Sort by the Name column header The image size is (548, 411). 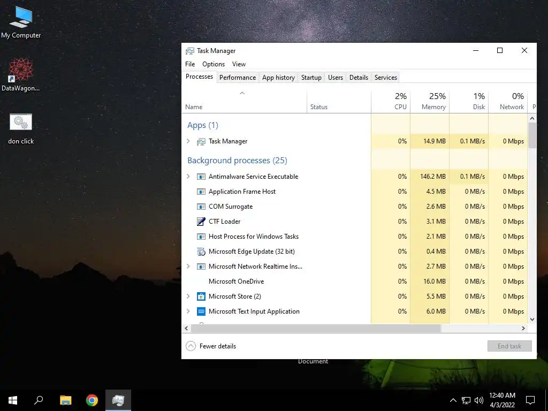click(x=244, y=102)
